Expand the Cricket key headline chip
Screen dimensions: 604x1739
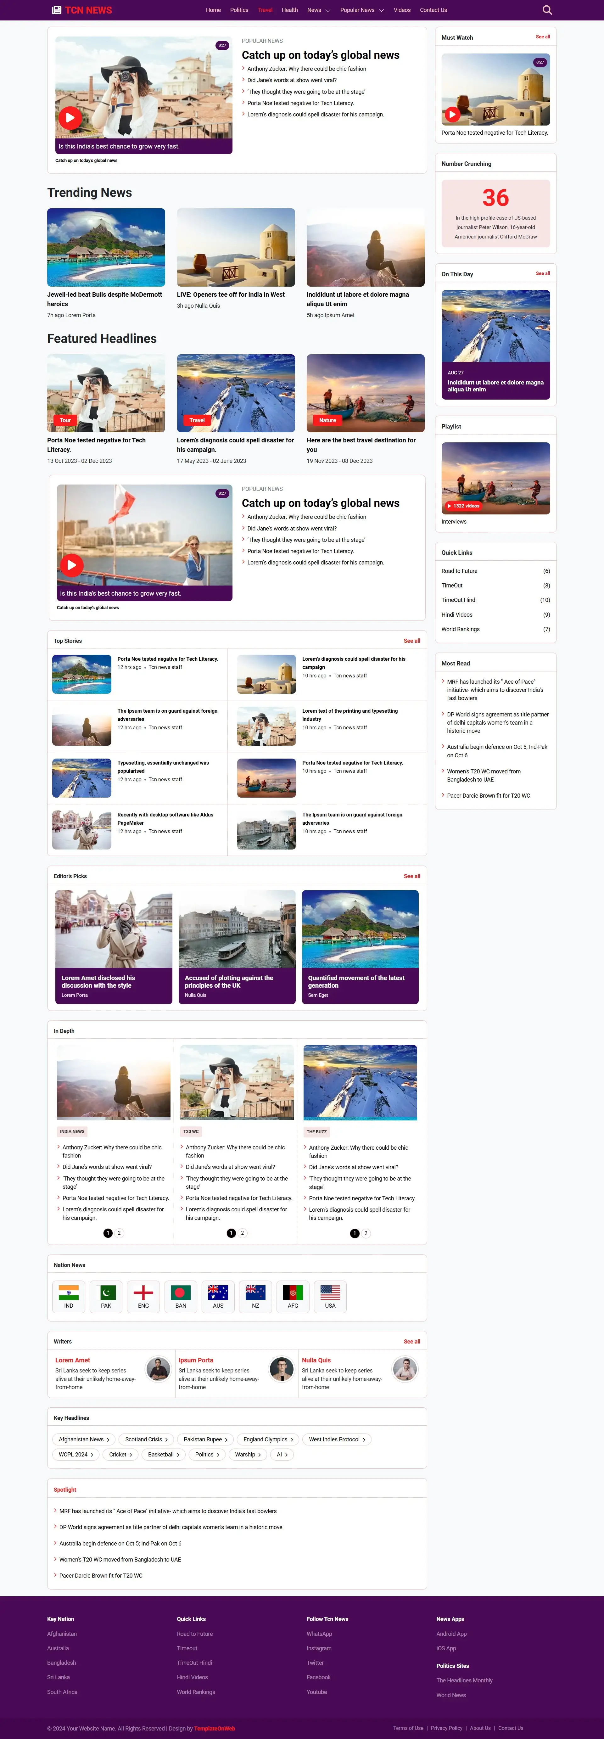[x=120, y=1455]
